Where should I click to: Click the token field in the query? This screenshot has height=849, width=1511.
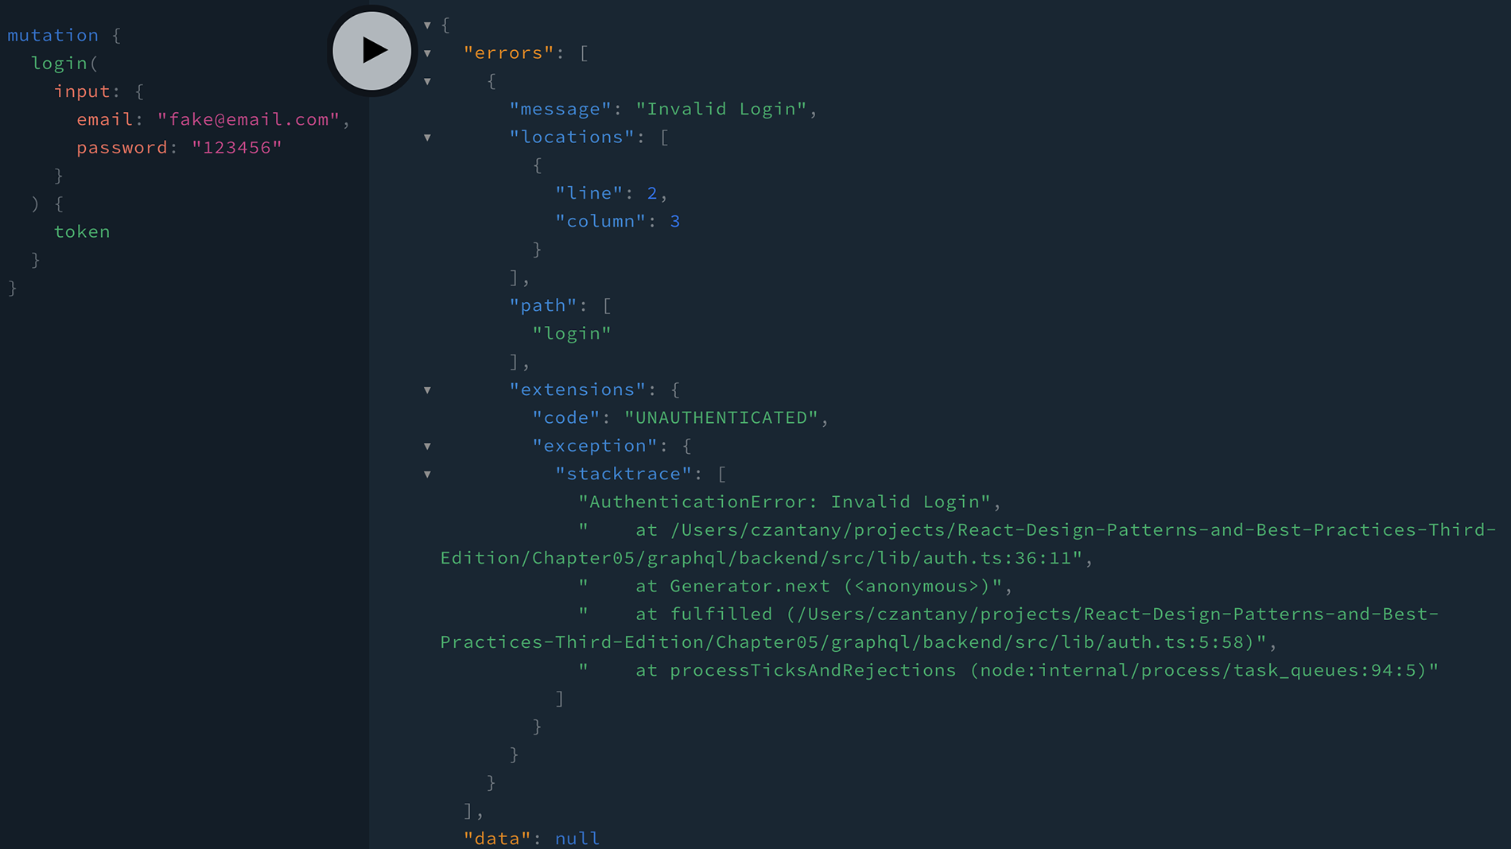point(82,232)
